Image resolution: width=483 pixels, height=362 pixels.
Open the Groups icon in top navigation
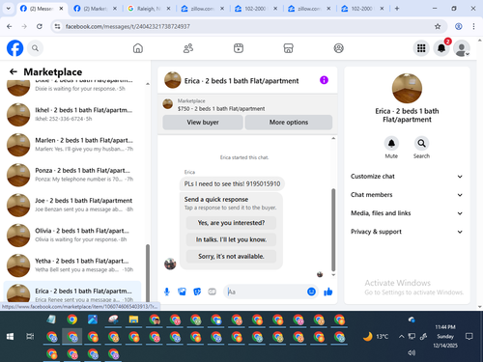click(x=338, y=48)
